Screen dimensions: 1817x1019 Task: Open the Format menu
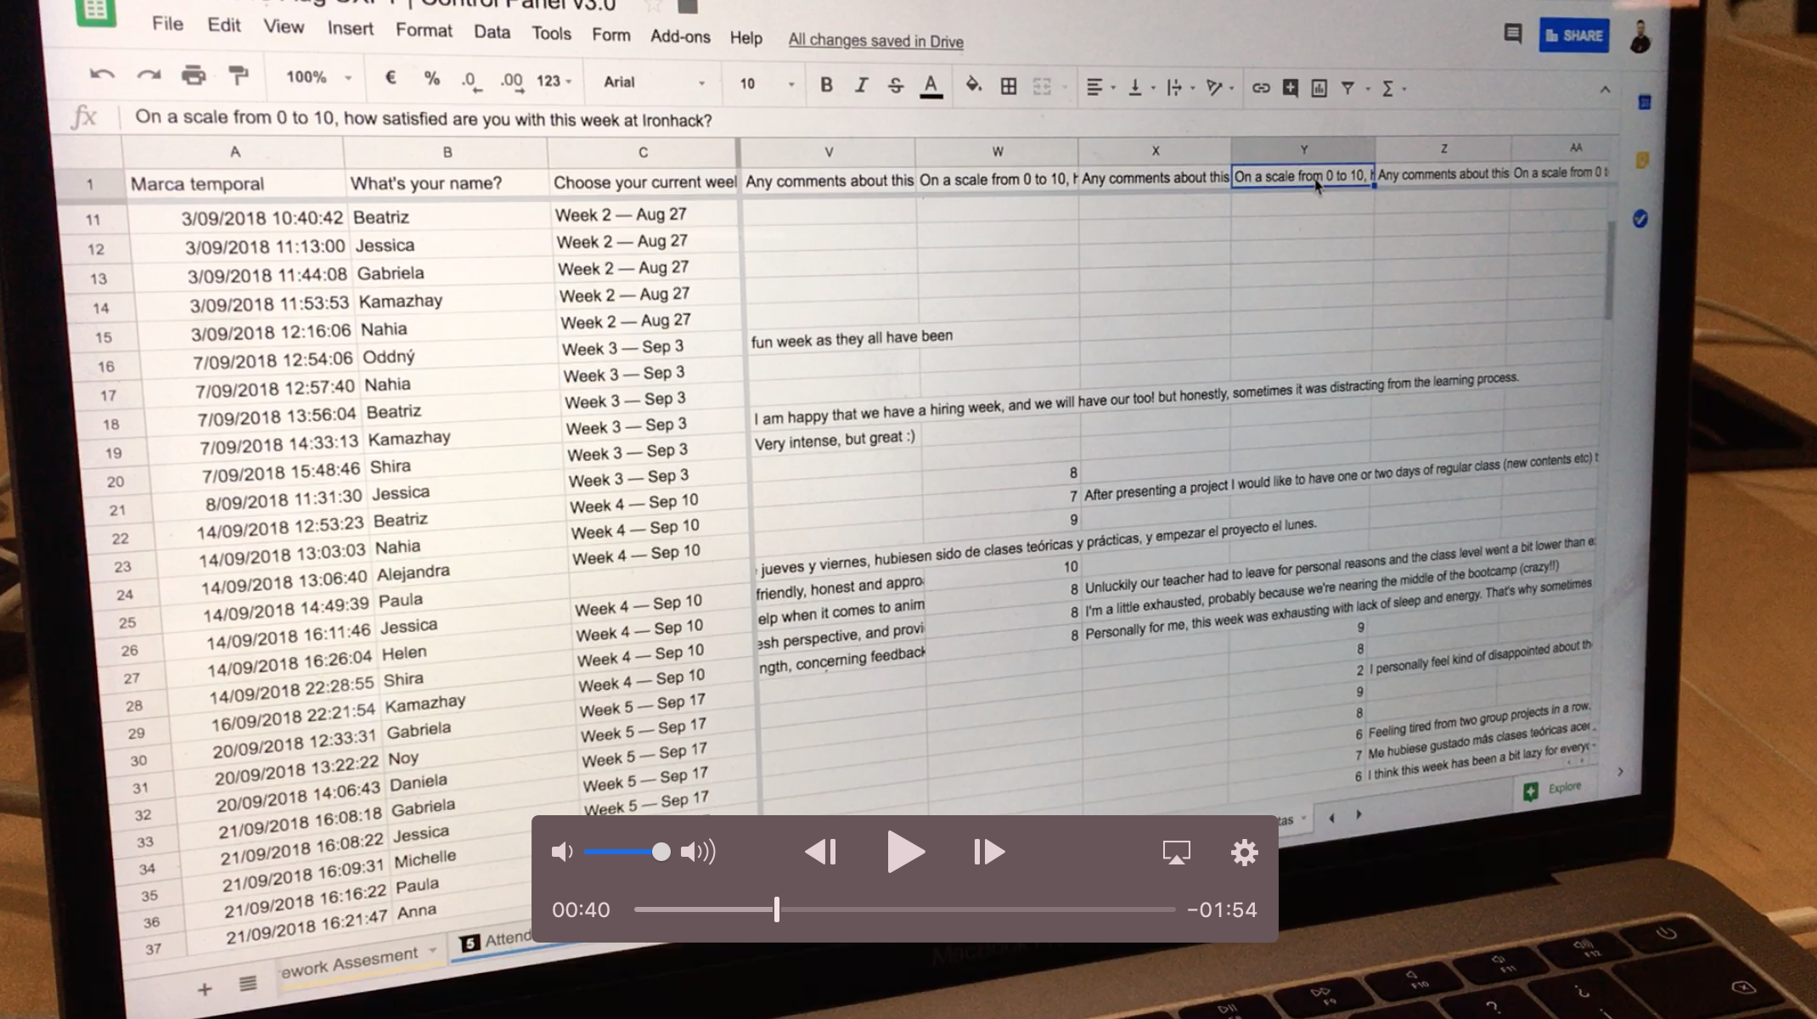pyautogui.click(x=424, y=31)
